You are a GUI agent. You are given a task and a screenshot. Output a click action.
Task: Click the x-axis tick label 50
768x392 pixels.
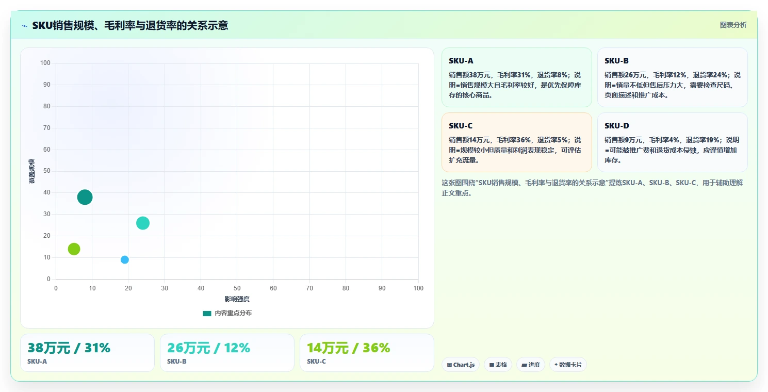coord(237,288)
